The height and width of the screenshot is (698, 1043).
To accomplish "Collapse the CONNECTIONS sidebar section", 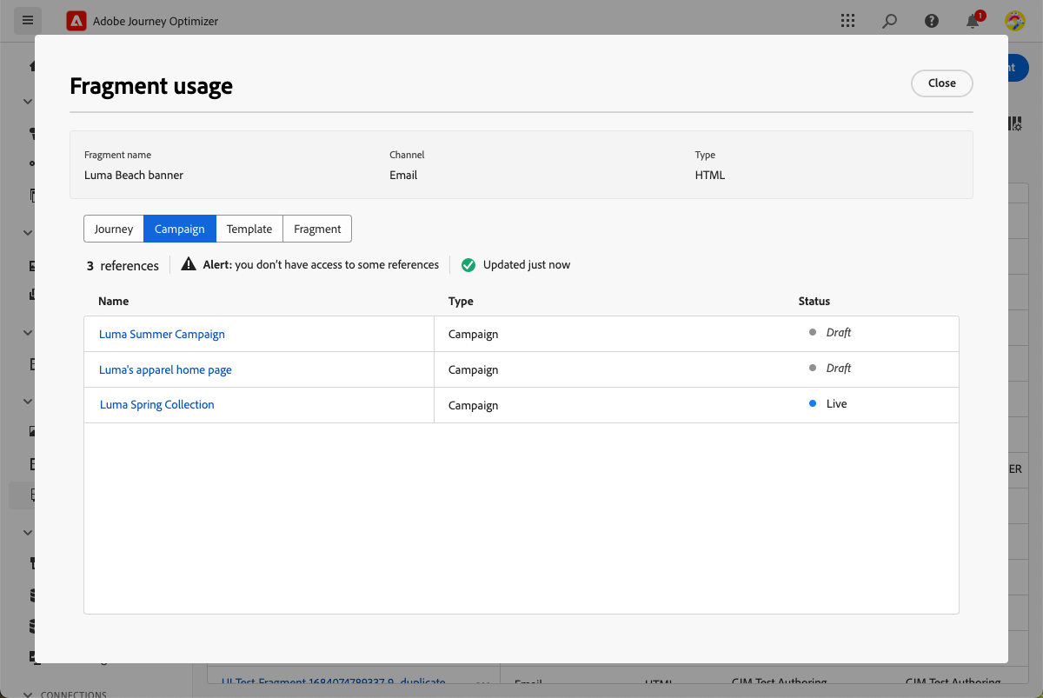I will [28, 694].
